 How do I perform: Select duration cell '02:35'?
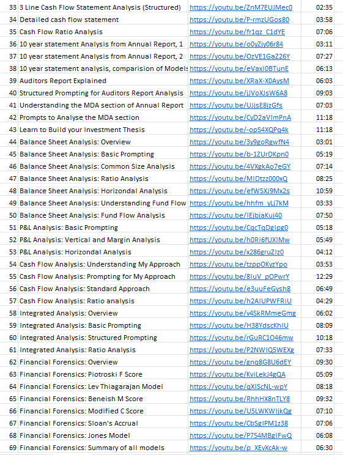coord(317,7)
